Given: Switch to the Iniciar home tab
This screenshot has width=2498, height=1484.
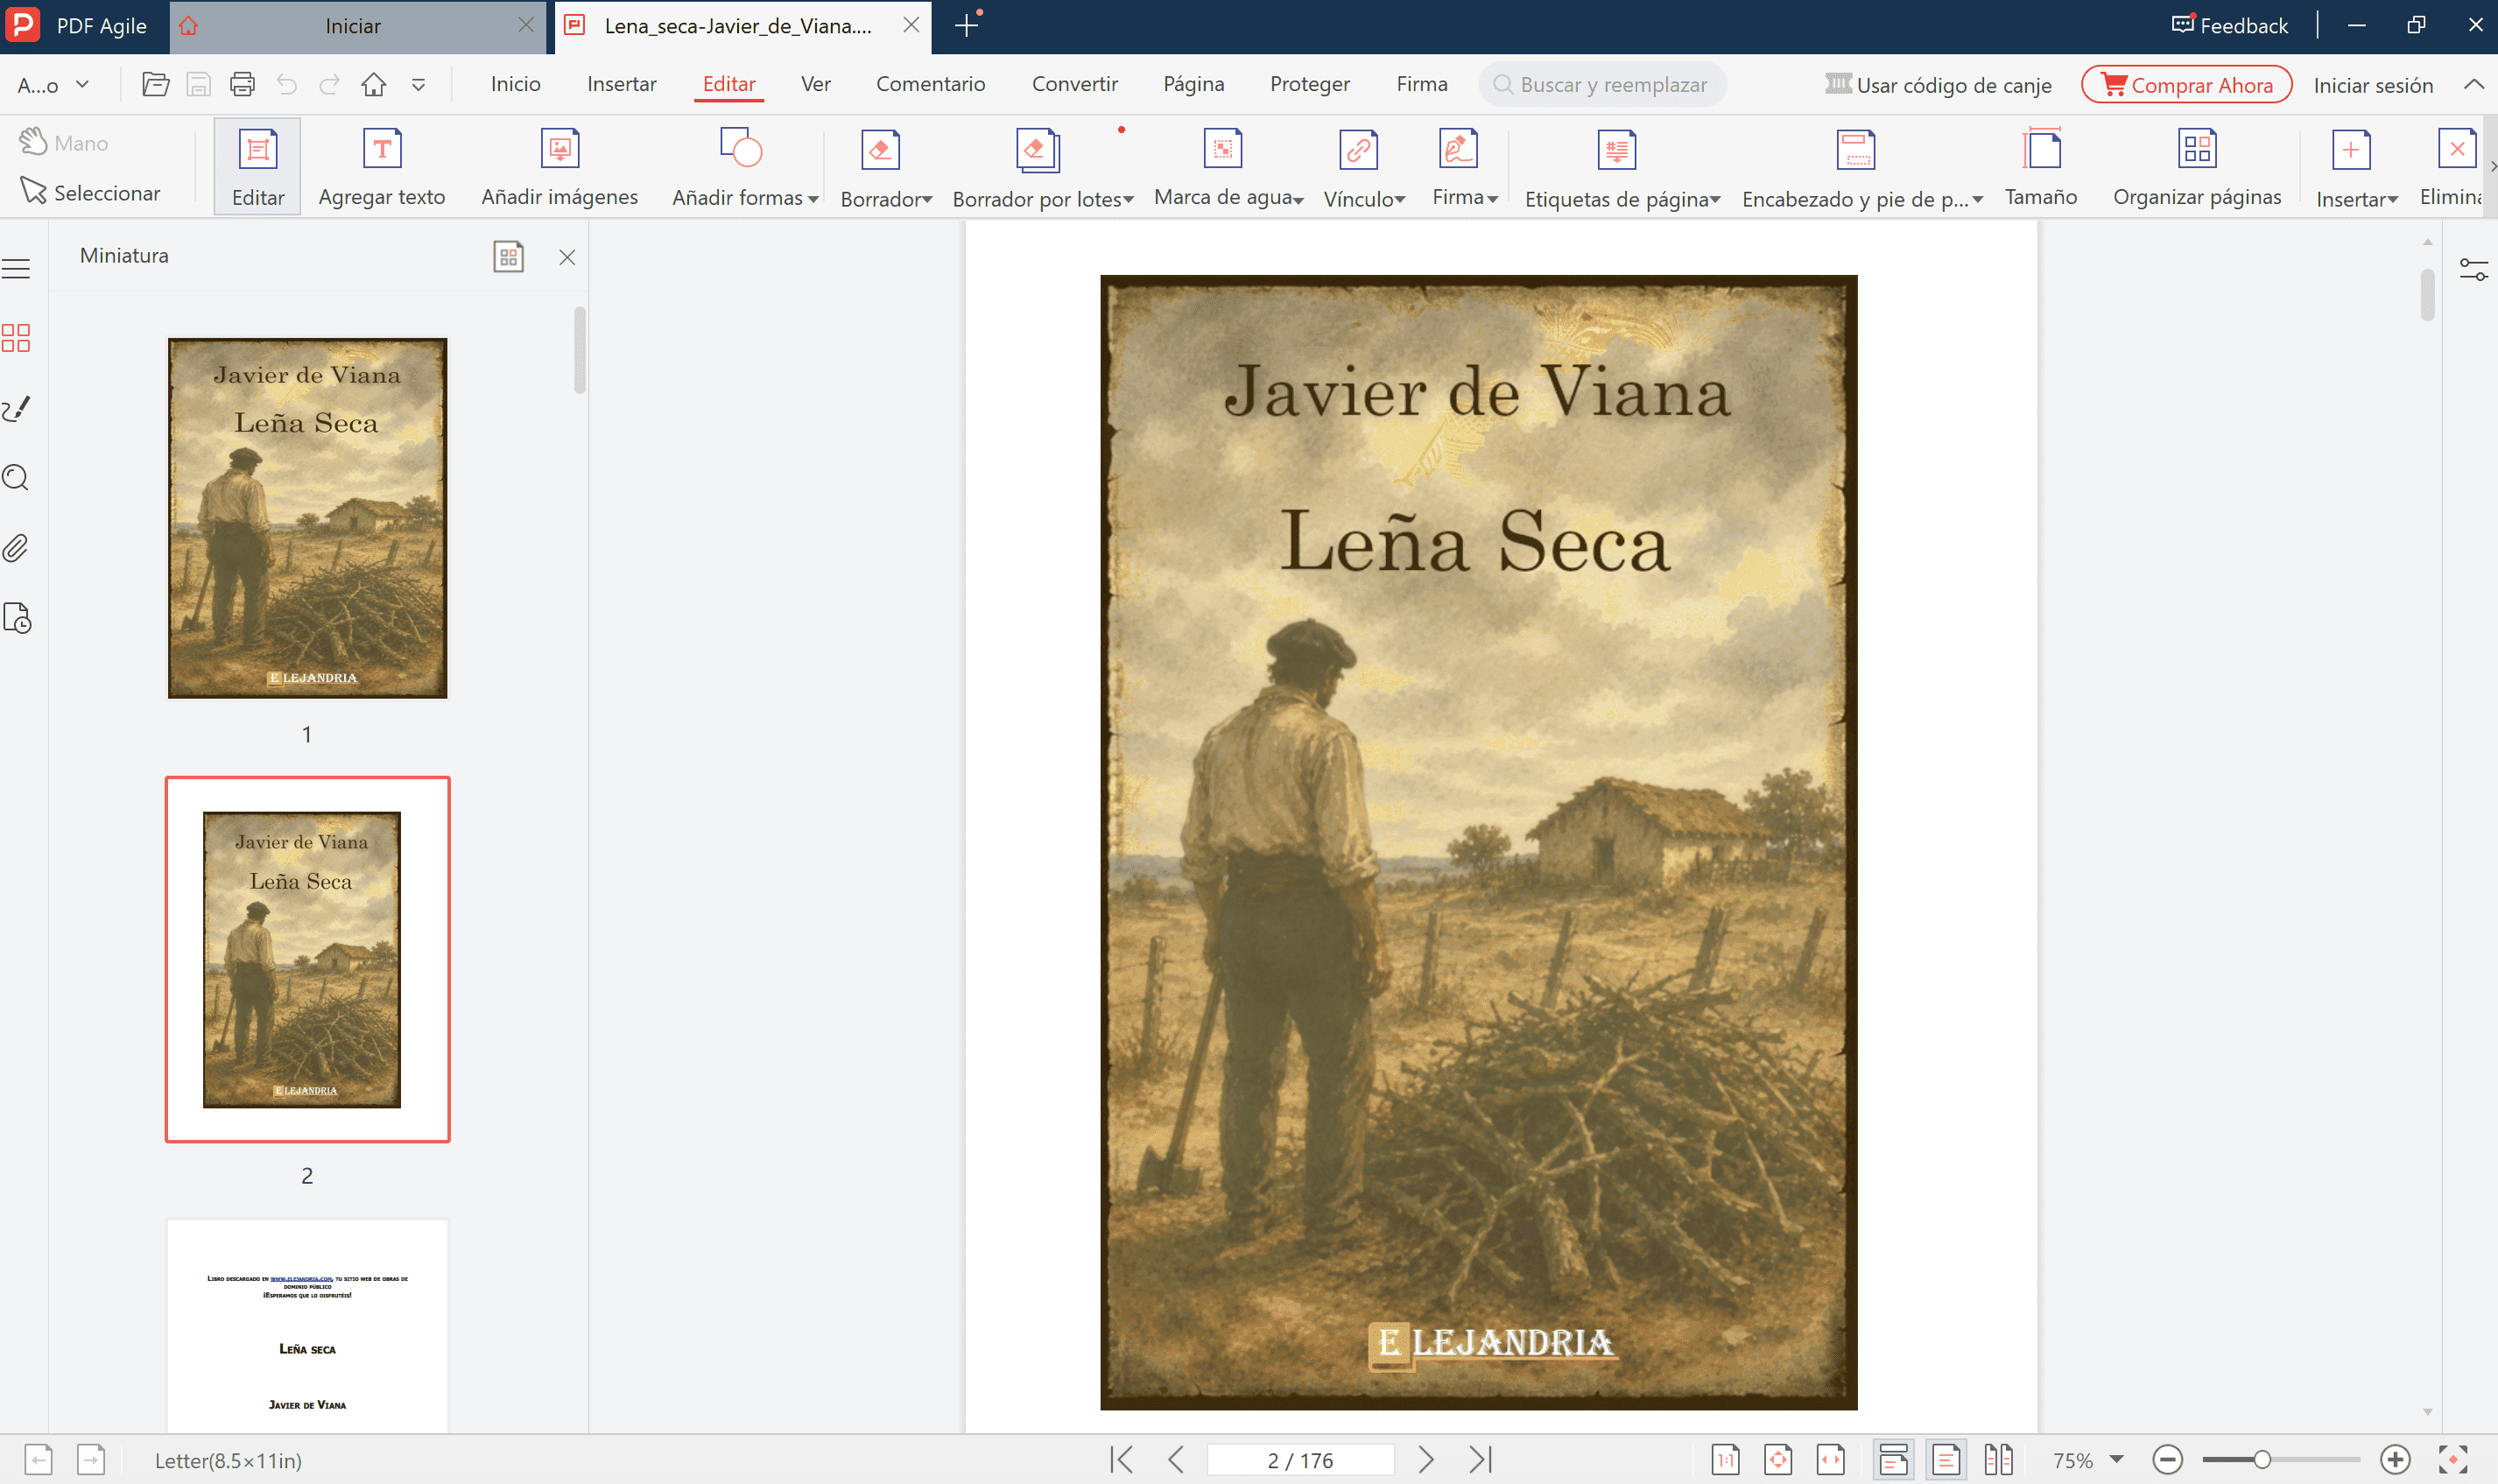Looking at the screenshot, I should click(352, 26).
